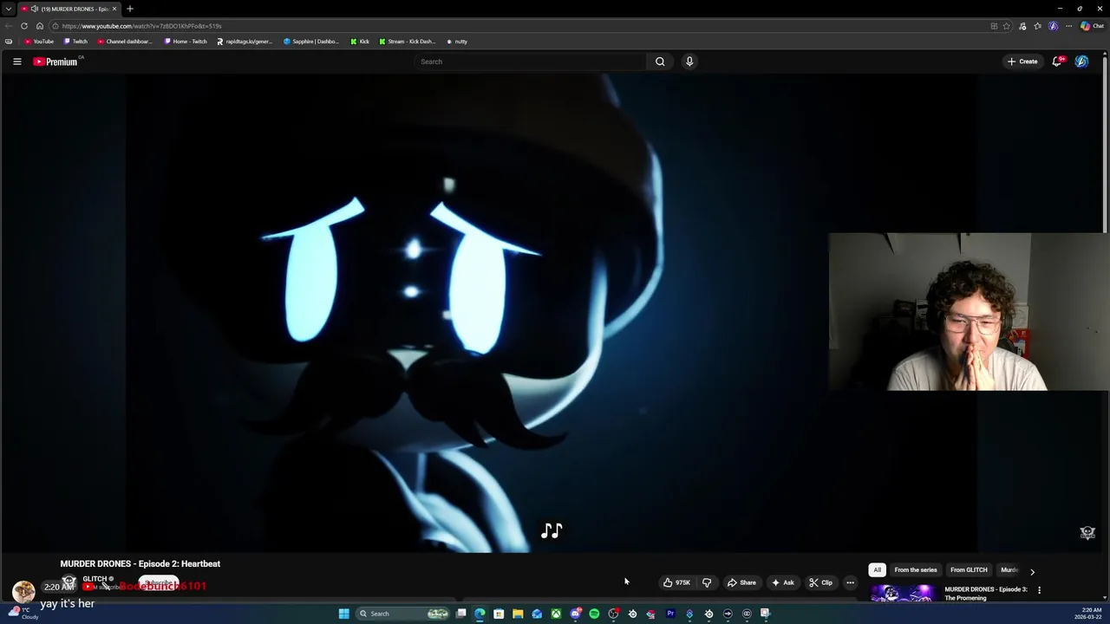The height and width of the screenshot is (624, 1110).
Task: Click the GLITCH watermark on the video
Action: (x=1087, y=533)
